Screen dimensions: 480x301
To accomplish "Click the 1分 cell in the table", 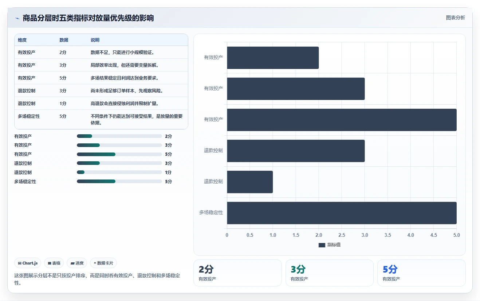I will tap(63, 104).
